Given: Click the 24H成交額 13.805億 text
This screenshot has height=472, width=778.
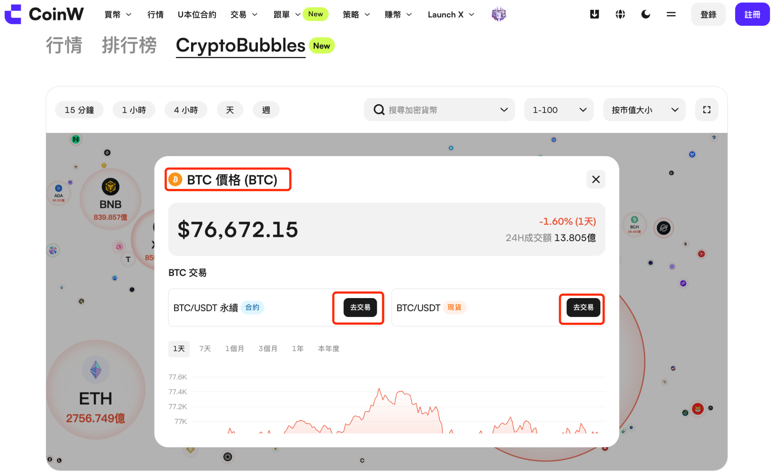Looking at the screenshot, I should [x=550, y=238].
